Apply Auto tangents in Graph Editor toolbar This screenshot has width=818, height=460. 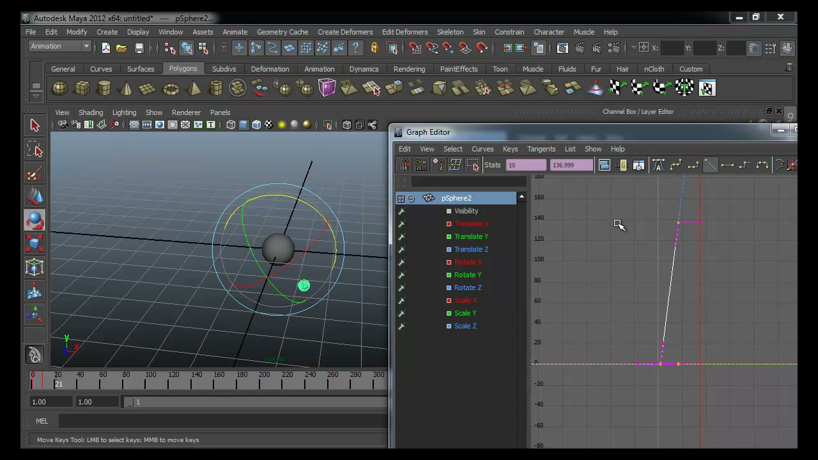pos(658,165)
